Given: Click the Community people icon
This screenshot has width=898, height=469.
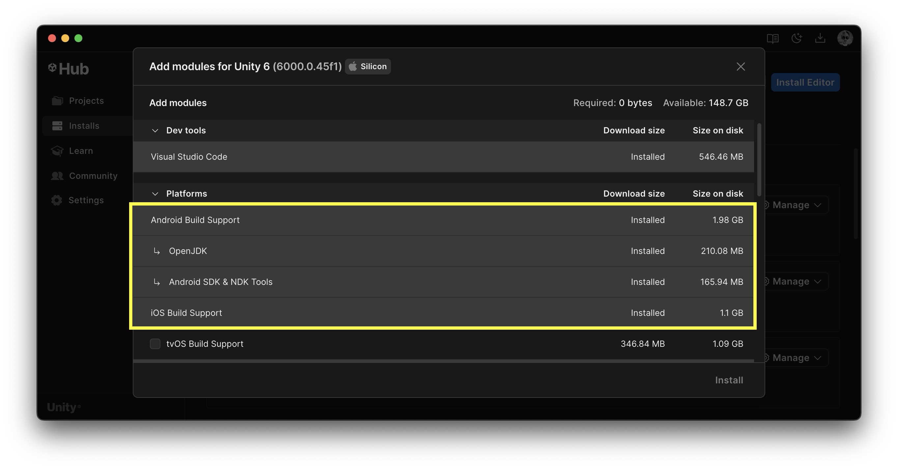Looking at the screenshot, I should [x=57, y=176].
